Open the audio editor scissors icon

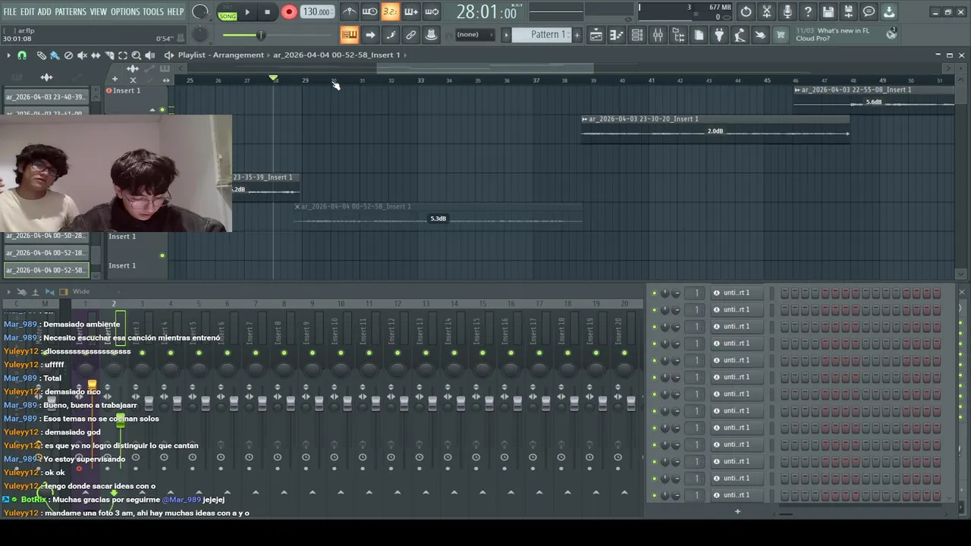point(767,11)
